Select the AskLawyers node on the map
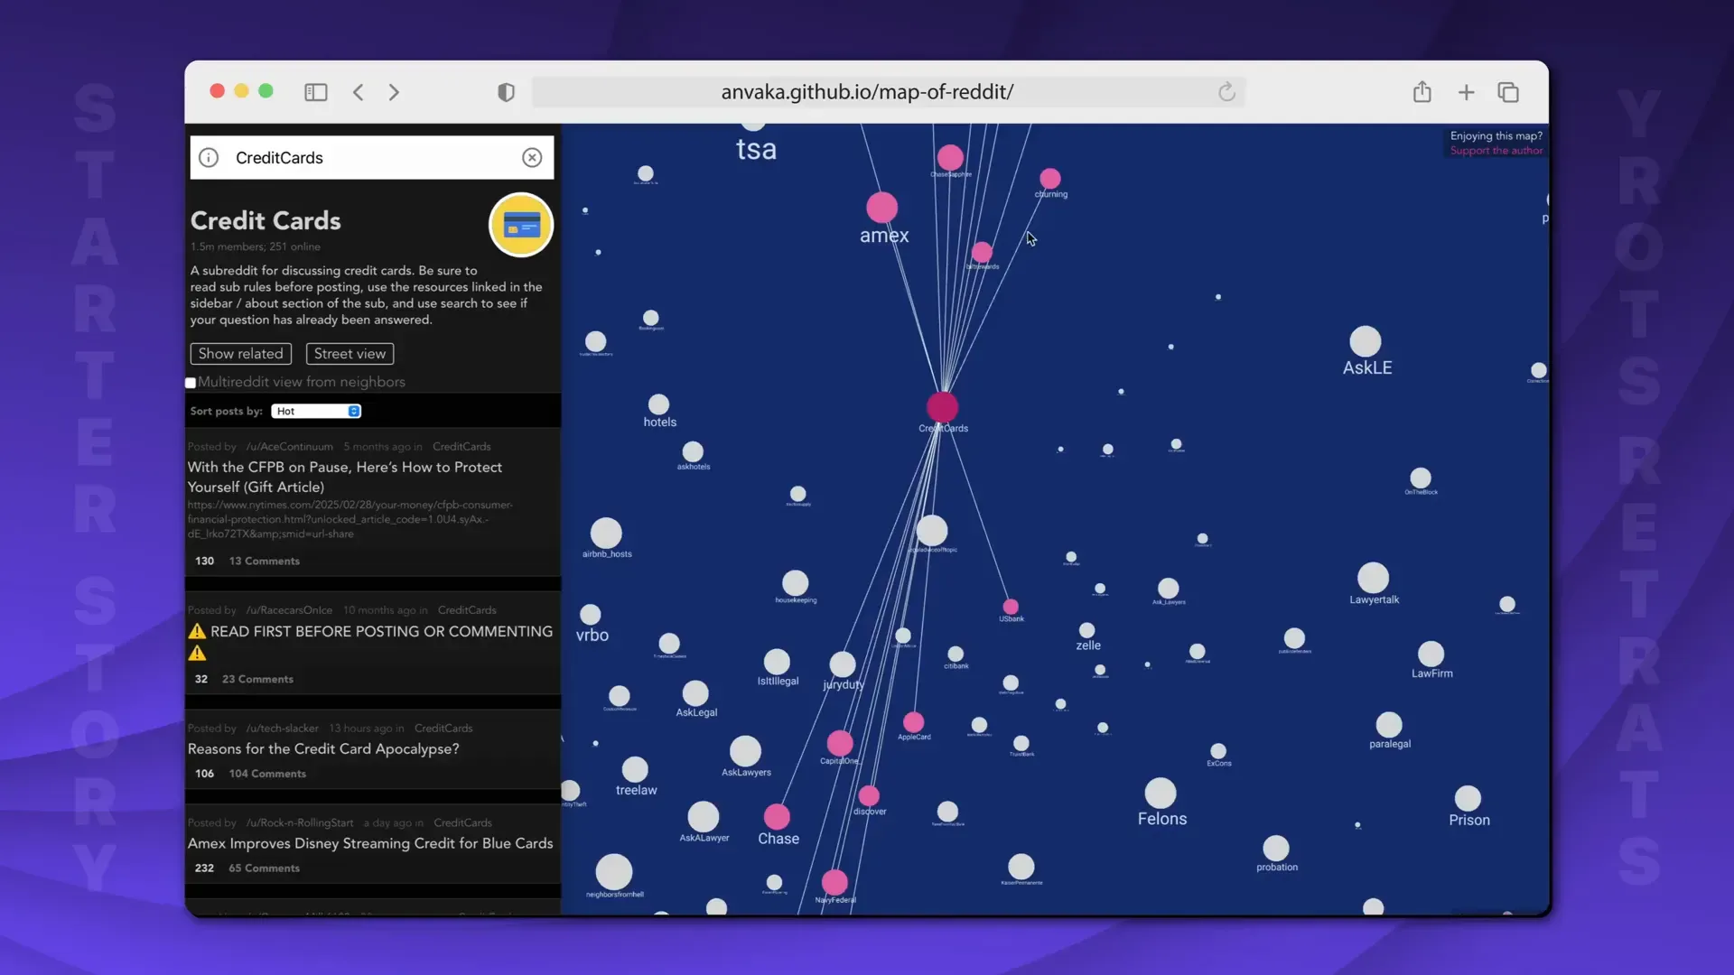The image size is (1734, 975). 746,751
